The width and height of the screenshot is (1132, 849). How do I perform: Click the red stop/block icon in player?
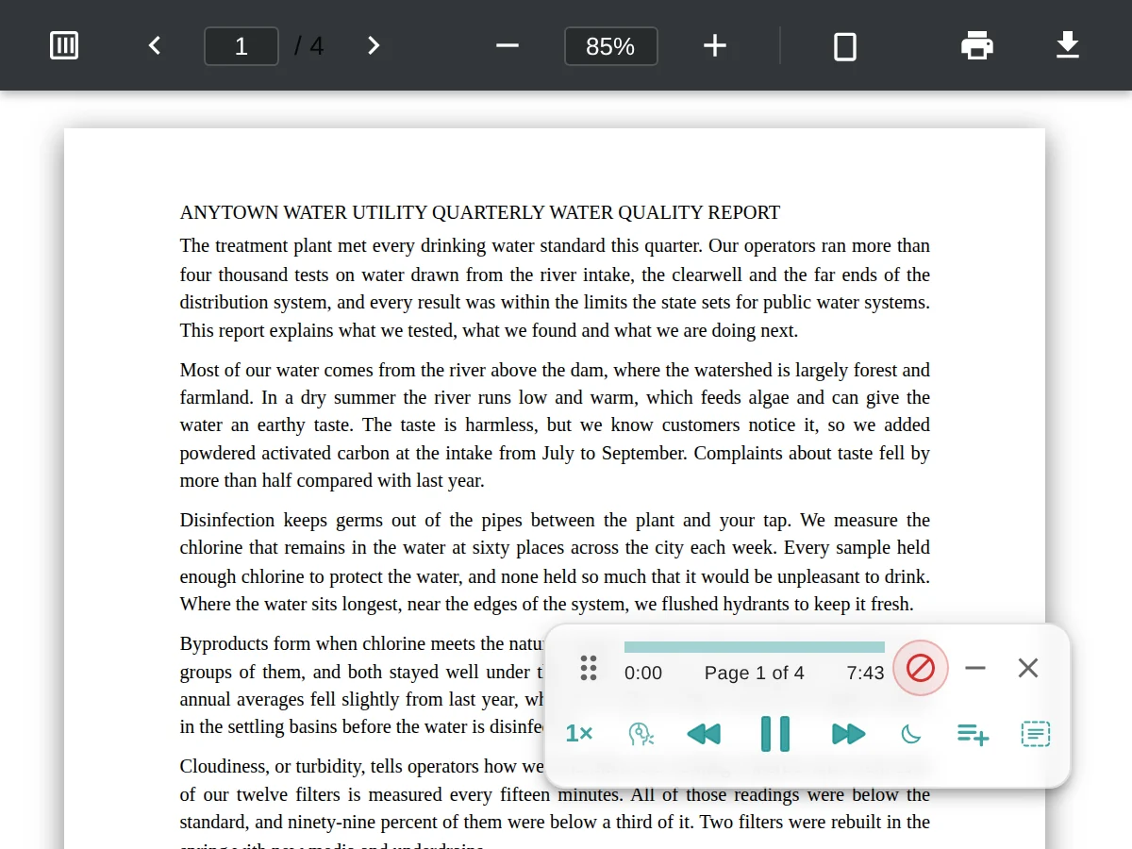(921, 668)
